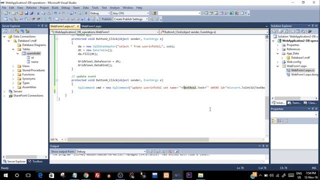320x180 pixels.
Task: Switch to the WebForm1.aspx tab
Action: pos(91,26)
